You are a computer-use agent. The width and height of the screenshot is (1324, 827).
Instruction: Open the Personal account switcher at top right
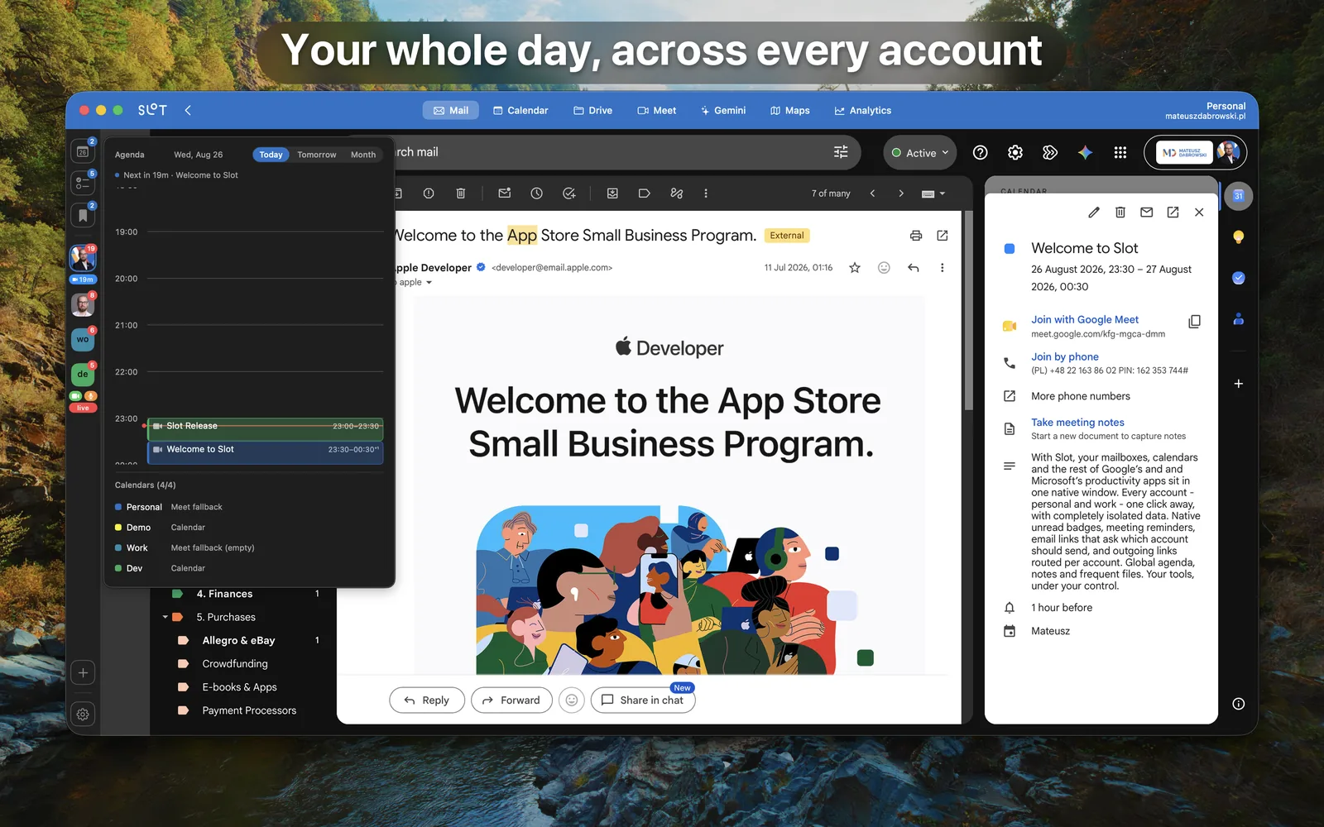[x=1205, y=111]
